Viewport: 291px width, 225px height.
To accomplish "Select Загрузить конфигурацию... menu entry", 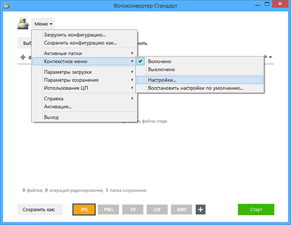I will pos(84,35).
